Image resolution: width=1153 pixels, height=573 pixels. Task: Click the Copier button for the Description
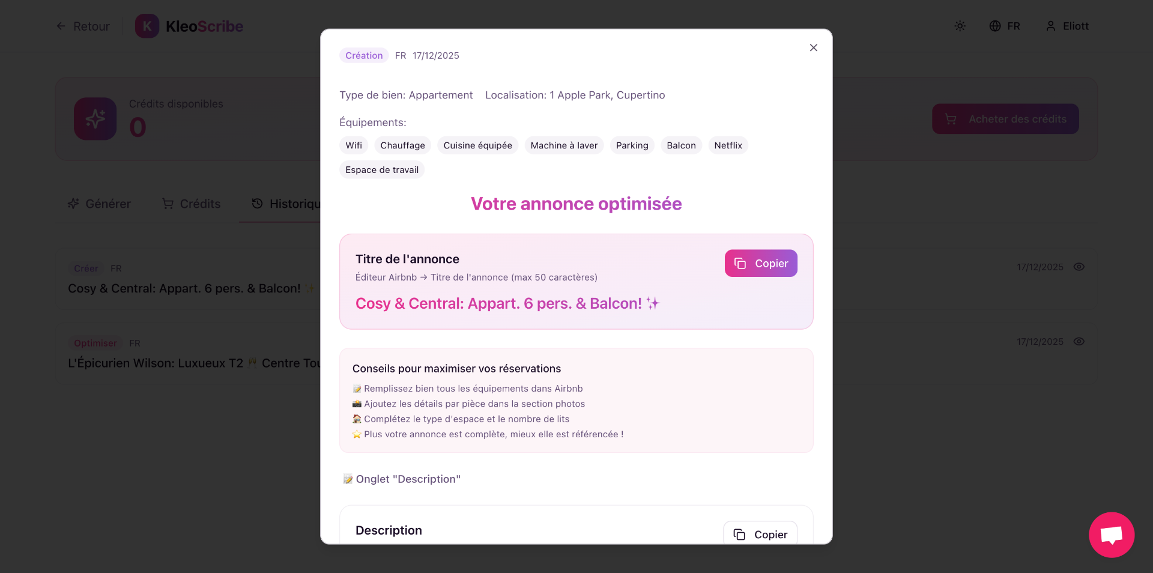coord(759,534)
